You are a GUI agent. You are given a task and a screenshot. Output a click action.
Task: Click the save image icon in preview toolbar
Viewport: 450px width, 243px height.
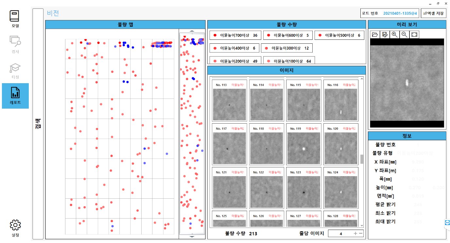point(385,34)
